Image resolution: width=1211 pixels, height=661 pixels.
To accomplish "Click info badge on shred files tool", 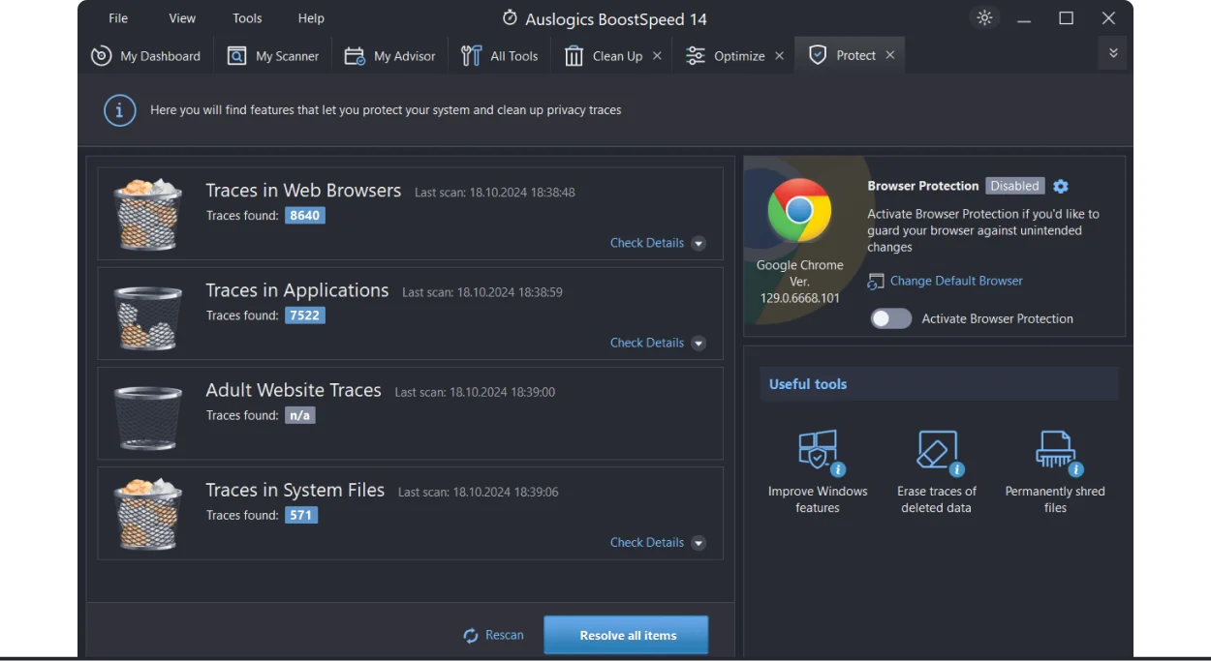I will tap(1075, 469).
